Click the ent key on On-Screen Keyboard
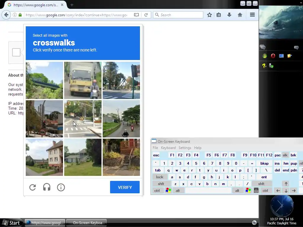This screenshot has height=227, width=303. (264, 177)
